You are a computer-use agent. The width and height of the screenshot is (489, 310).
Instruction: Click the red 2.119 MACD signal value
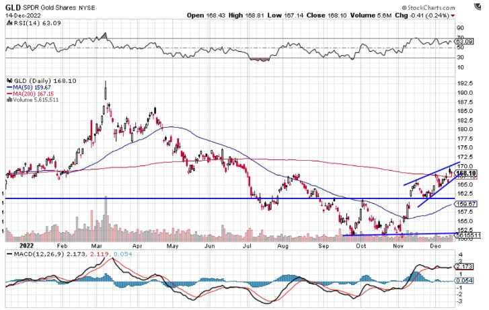[x=99, y=254]
